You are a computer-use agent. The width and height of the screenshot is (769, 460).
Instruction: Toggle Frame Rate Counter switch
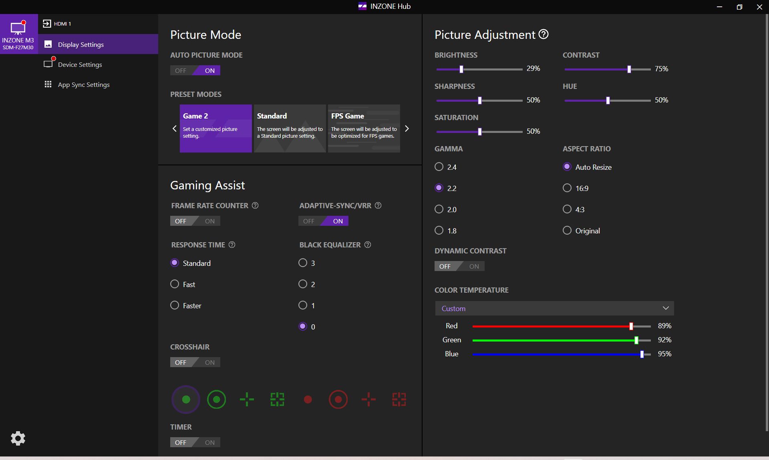pos(195,221)
